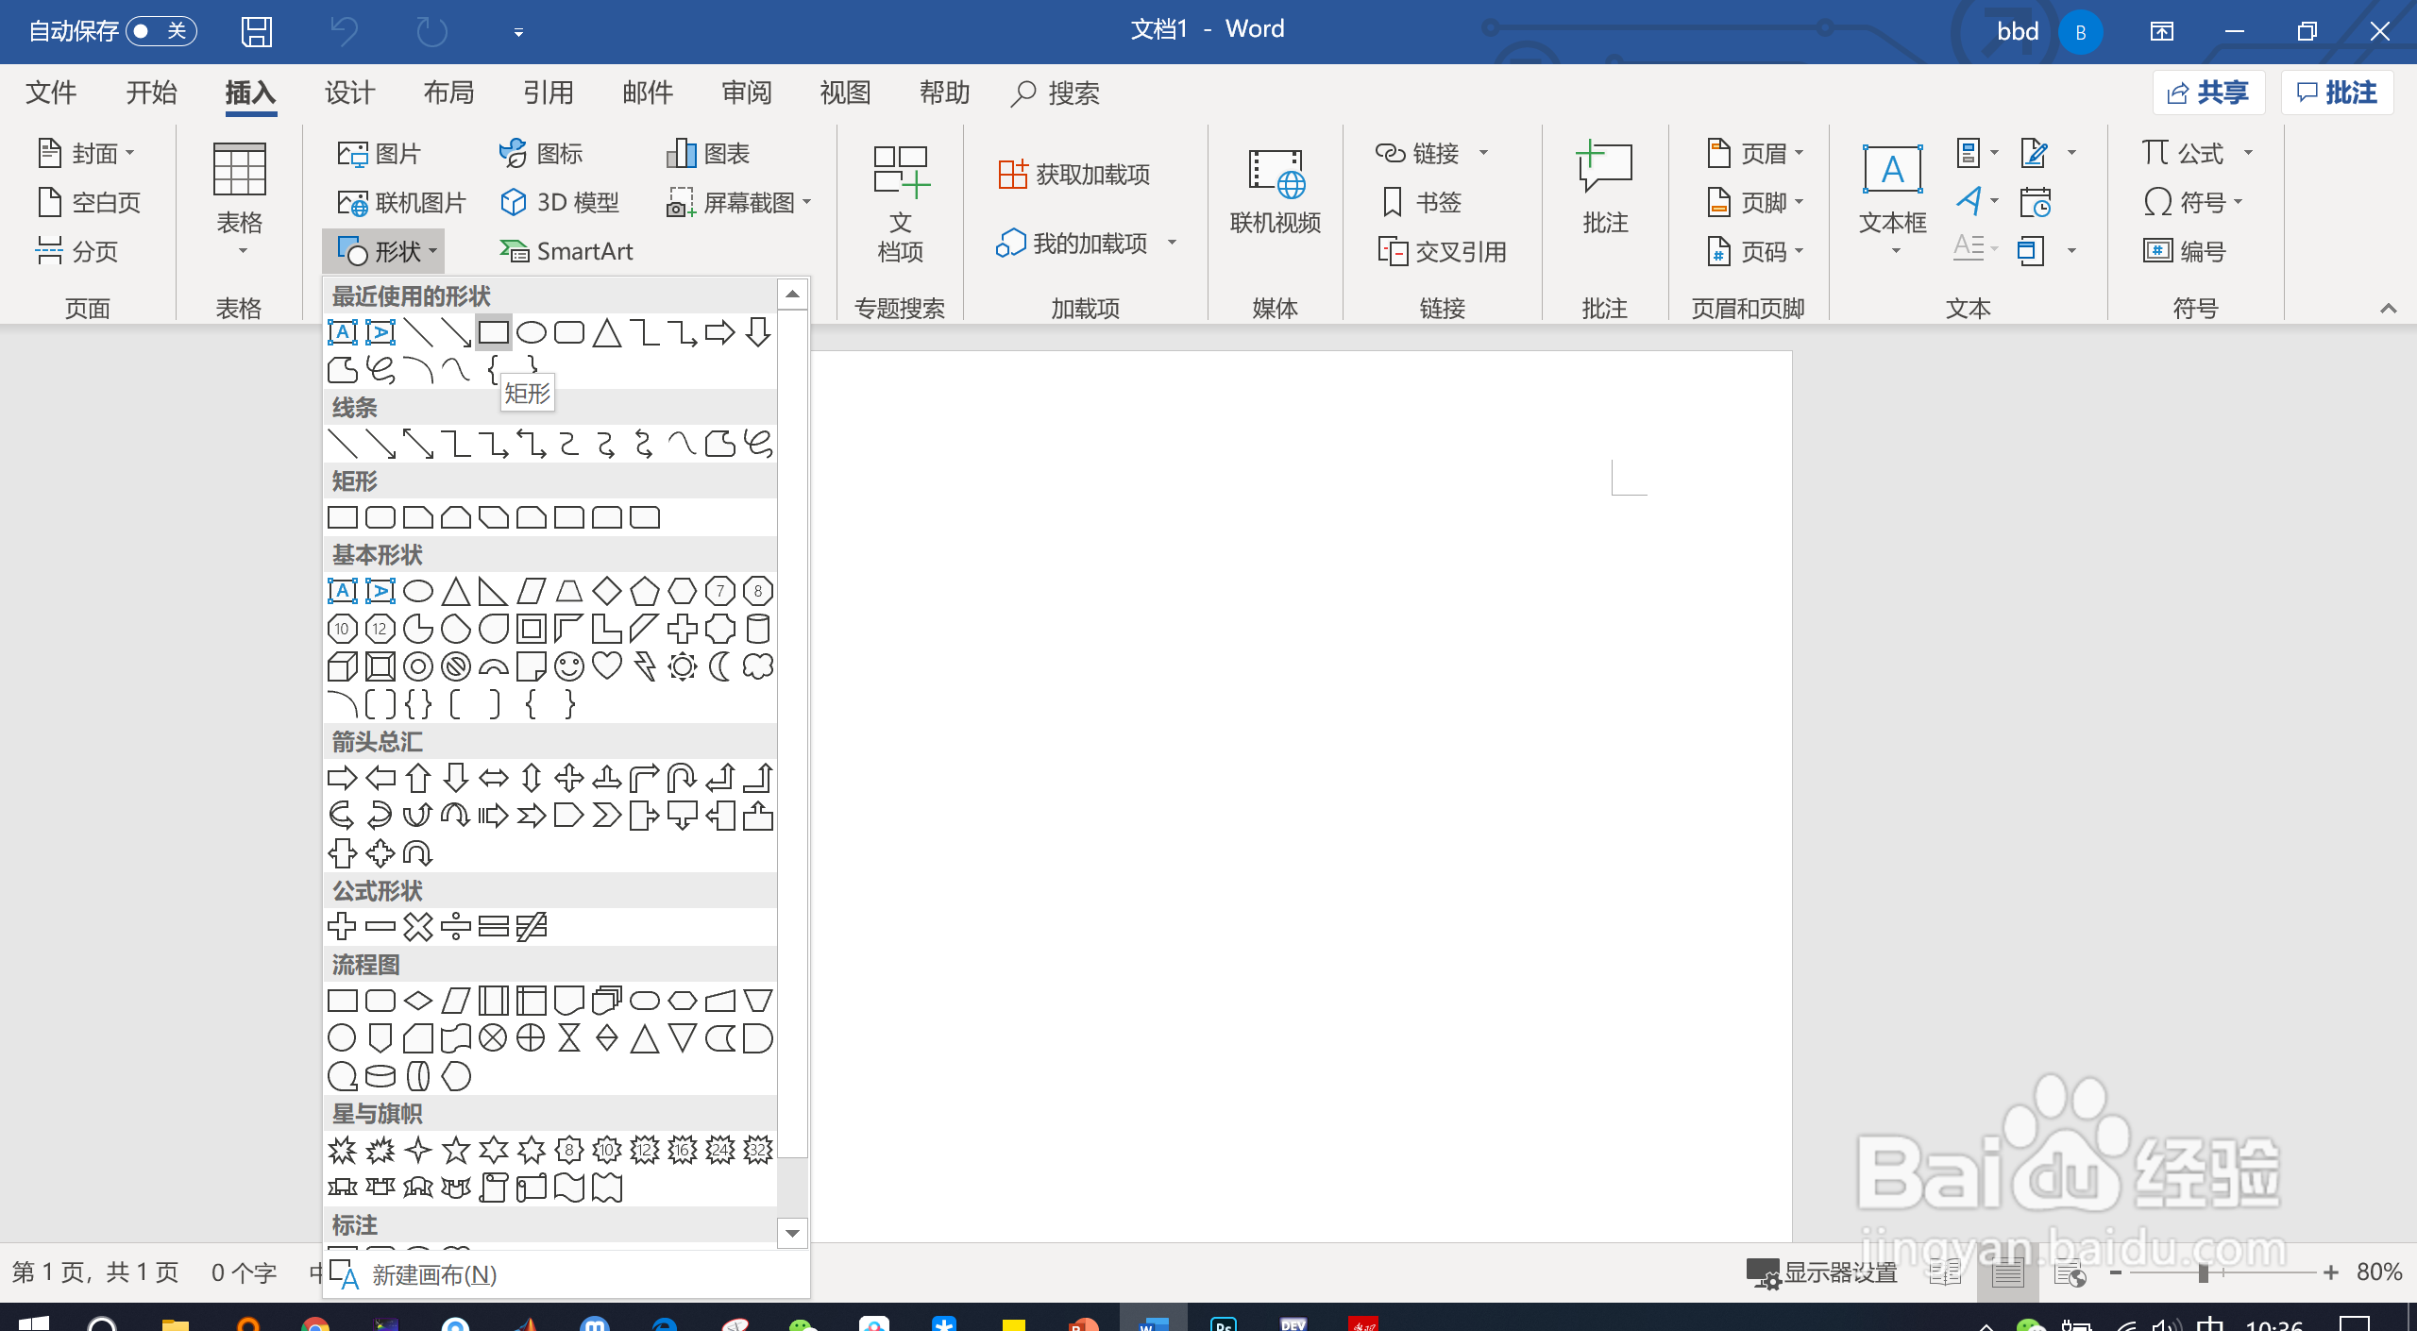Image resolution: width=2417 pixels, height=1331 pixels.
Task: Save the document with save icon
Action: click(x=257, y=31)
